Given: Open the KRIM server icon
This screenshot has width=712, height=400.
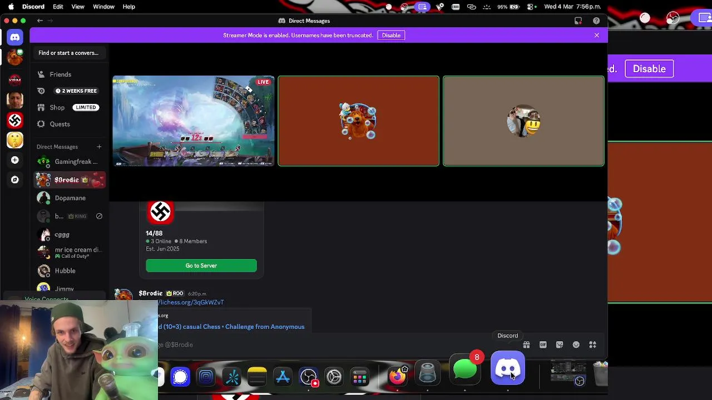Looking at the screenshot, I should pos(15,79).
